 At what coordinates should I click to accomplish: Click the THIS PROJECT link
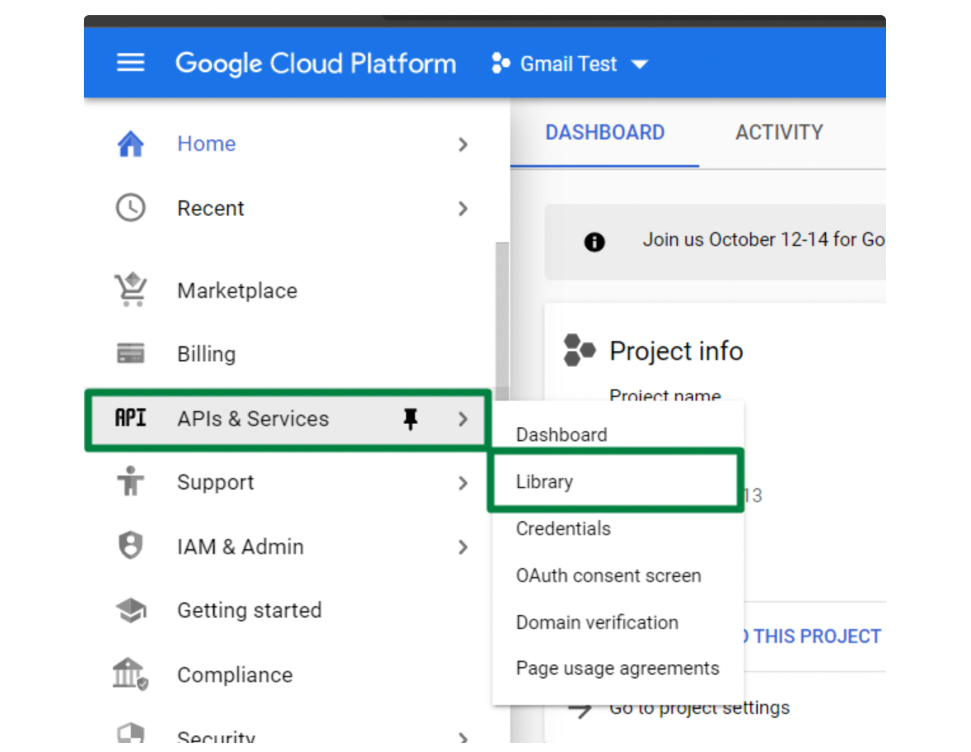817,636
